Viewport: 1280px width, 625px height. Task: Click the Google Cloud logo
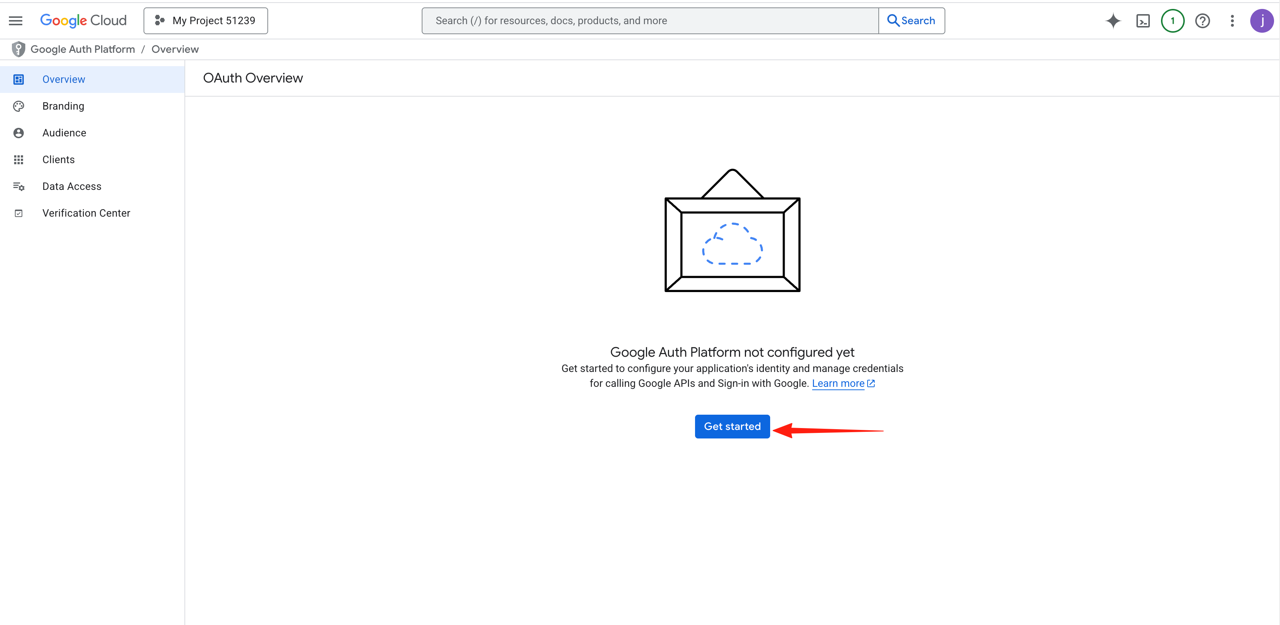pyautogui.click(x=83, y=21)
